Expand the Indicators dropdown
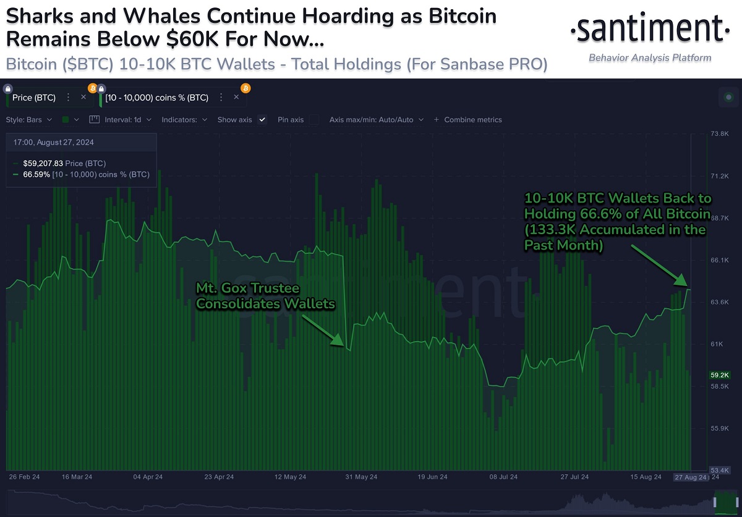Image resolution: width=742 pixels, height=517 pixels. coord(184,119)
